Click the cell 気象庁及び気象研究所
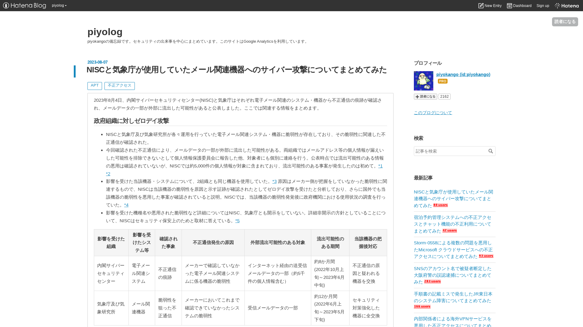The height and width of the screenshot is (327, 583). [111, 308]
